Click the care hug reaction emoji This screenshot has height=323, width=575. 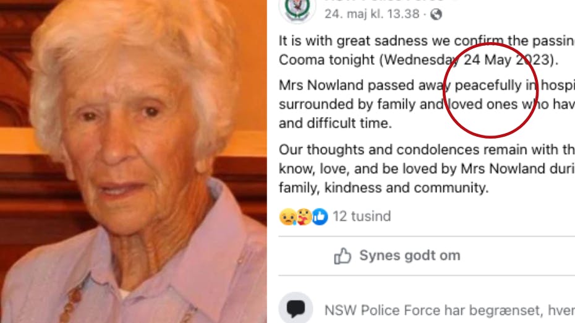(x=304, y=217)
